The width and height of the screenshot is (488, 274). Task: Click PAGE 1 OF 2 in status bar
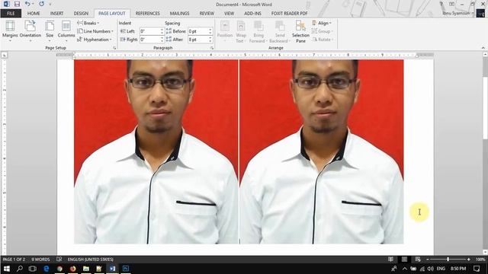[14, 259]
